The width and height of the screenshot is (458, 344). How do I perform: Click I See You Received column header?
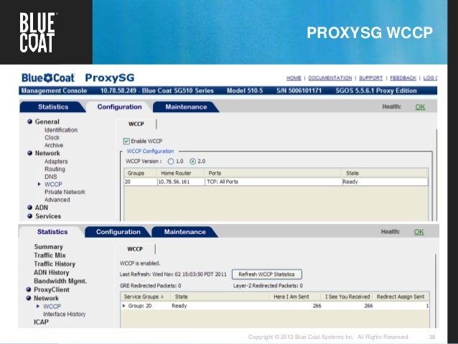(347, 297)
